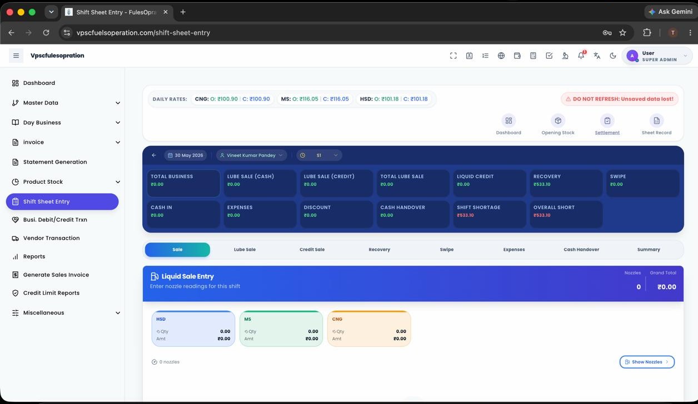Toggle dark mode moon icon
Image resolution: width=698 pixels, height=404 pixels.
(613, 55)
